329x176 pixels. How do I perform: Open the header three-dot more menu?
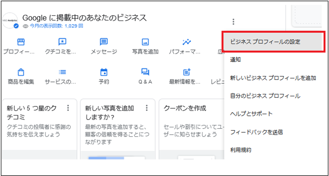pos(233,21)
